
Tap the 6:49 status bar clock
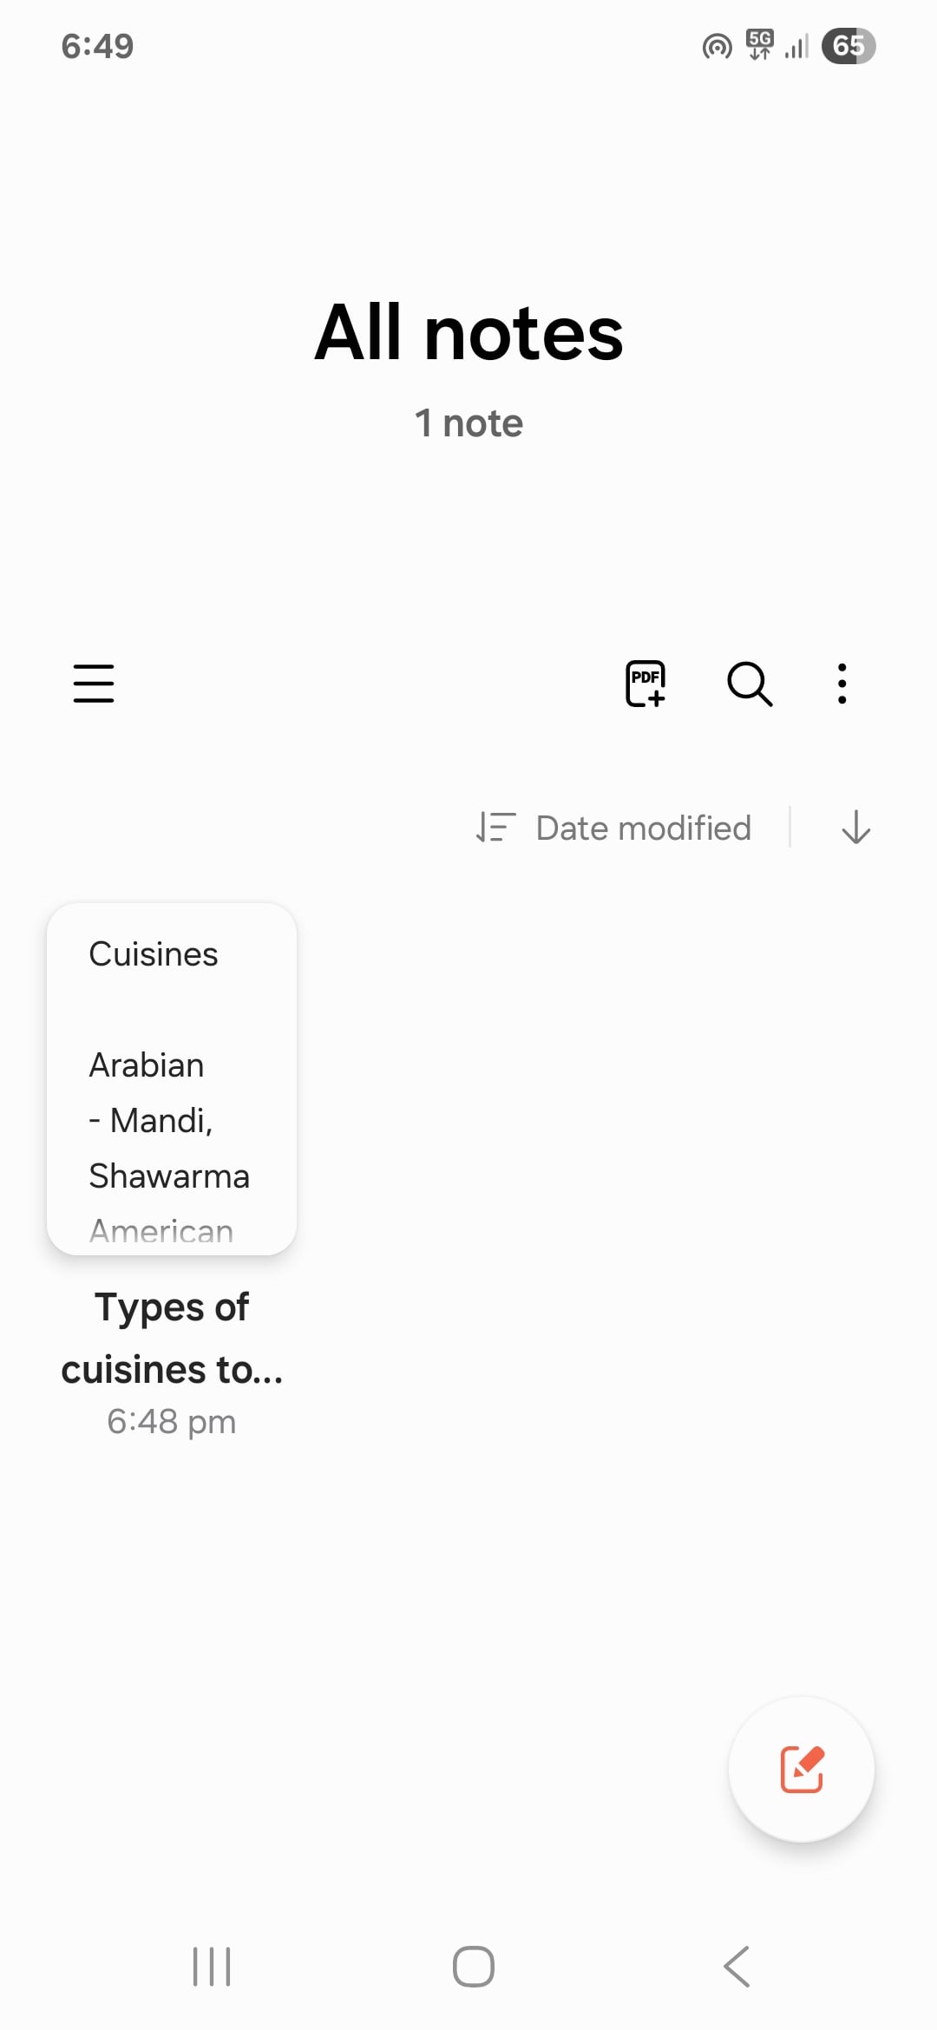[97, 46]
